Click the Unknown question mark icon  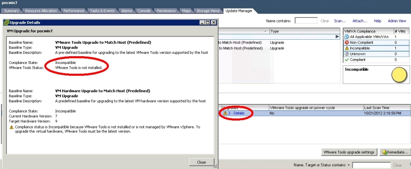pyautogui.click(x=347, y=54)
